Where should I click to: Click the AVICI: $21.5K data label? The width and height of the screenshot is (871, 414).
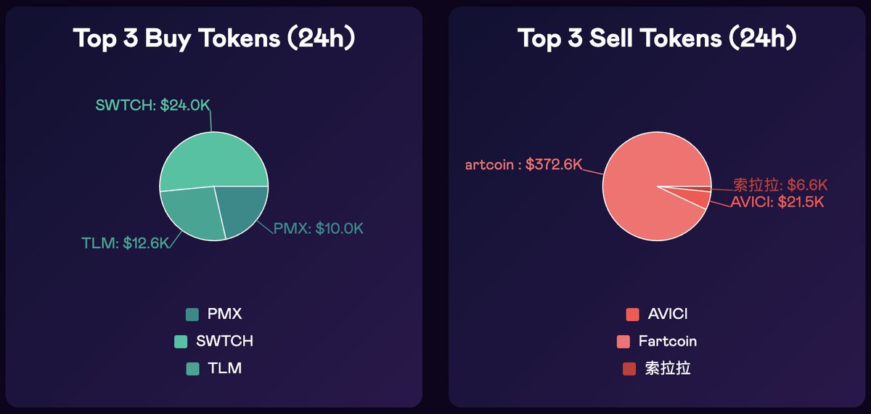777,203
